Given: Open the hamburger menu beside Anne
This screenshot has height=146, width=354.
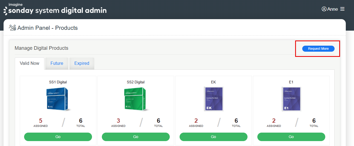Looking at the screenshot, I should tap(342, 9).
